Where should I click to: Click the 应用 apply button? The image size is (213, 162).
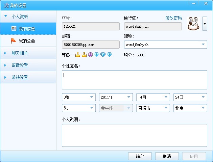point(194,156)
